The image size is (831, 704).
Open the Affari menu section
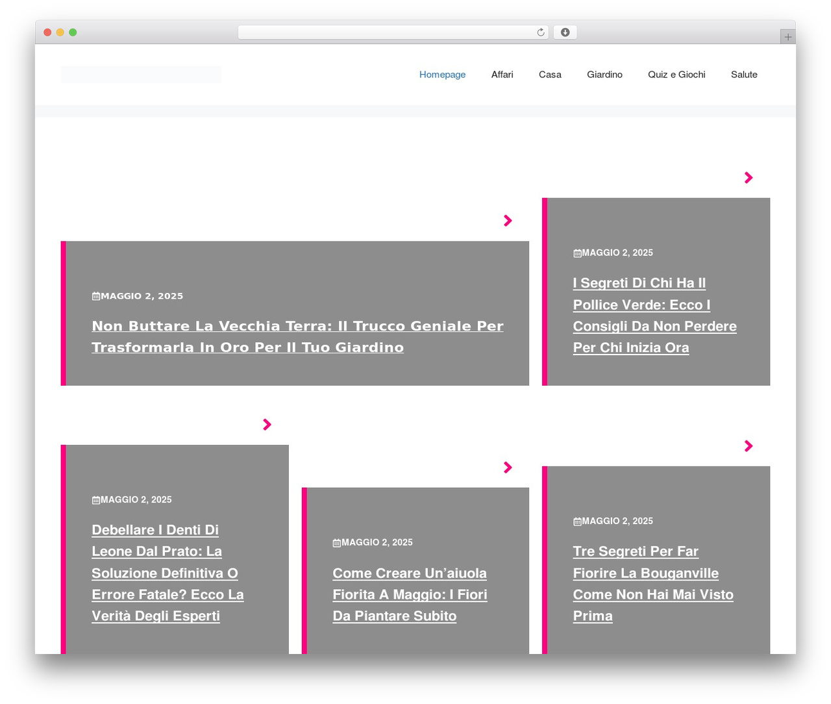tap(502, 75)
